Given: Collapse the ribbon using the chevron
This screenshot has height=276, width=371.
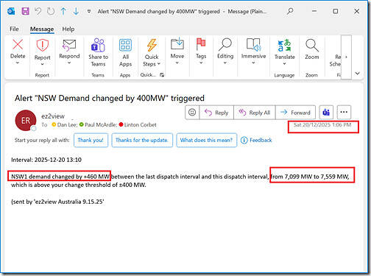Looking at the screenshot, I should click(358, 73).
